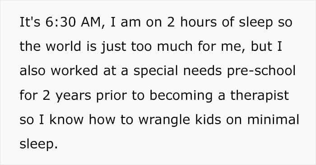
Task: Click the word 'prior'
Action: click(x=112, y=95)
